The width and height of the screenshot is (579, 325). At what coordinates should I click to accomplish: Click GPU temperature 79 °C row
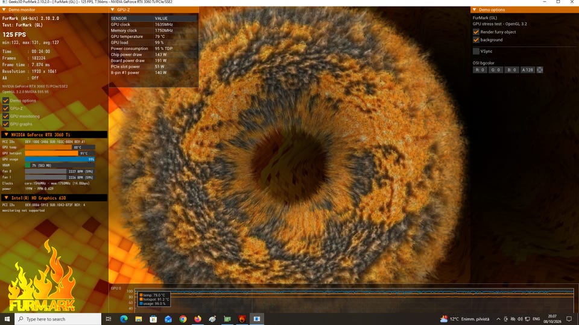[x=154, y=37]
